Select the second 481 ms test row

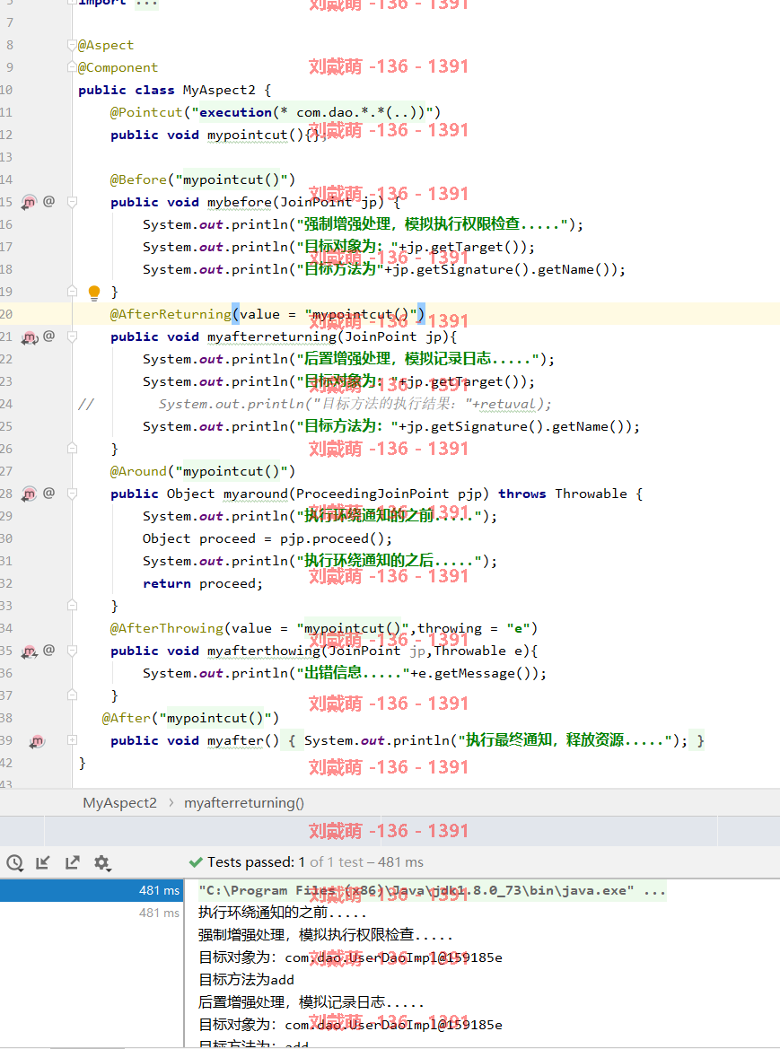pos(91,913)
